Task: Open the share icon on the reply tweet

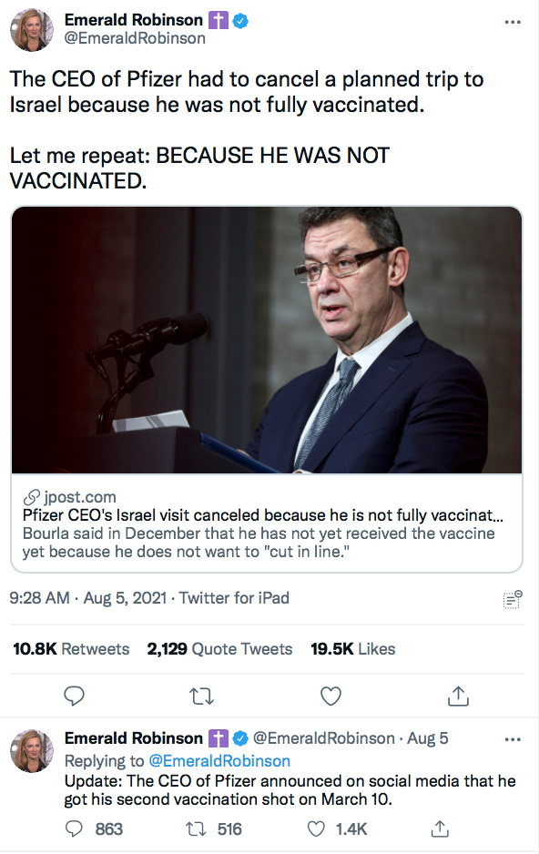Action: (439, 829)
